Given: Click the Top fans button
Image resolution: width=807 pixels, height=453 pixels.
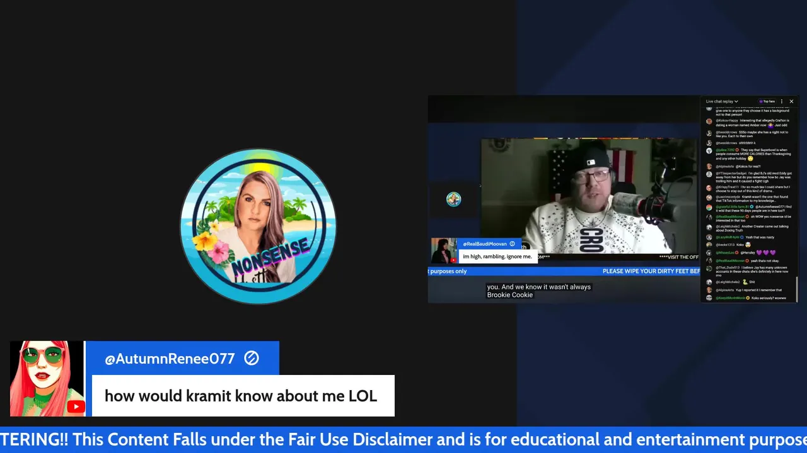Looking at the screenshot, I should click(767, 101).
